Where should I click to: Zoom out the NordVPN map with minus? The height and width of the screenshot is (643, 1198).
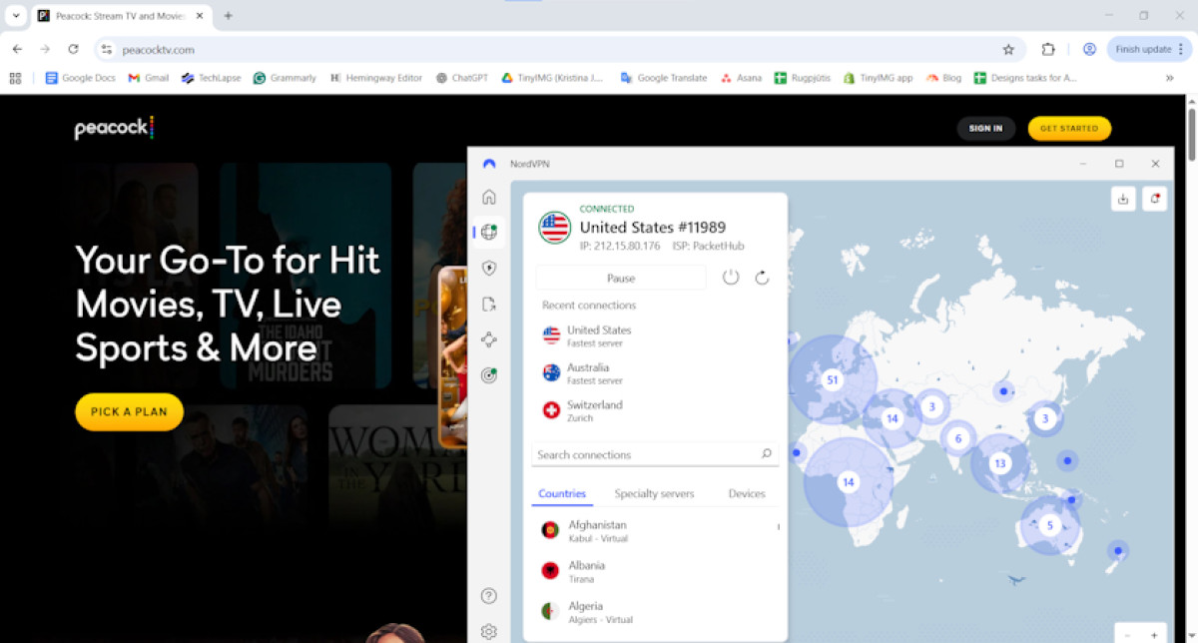(1128, 635)
